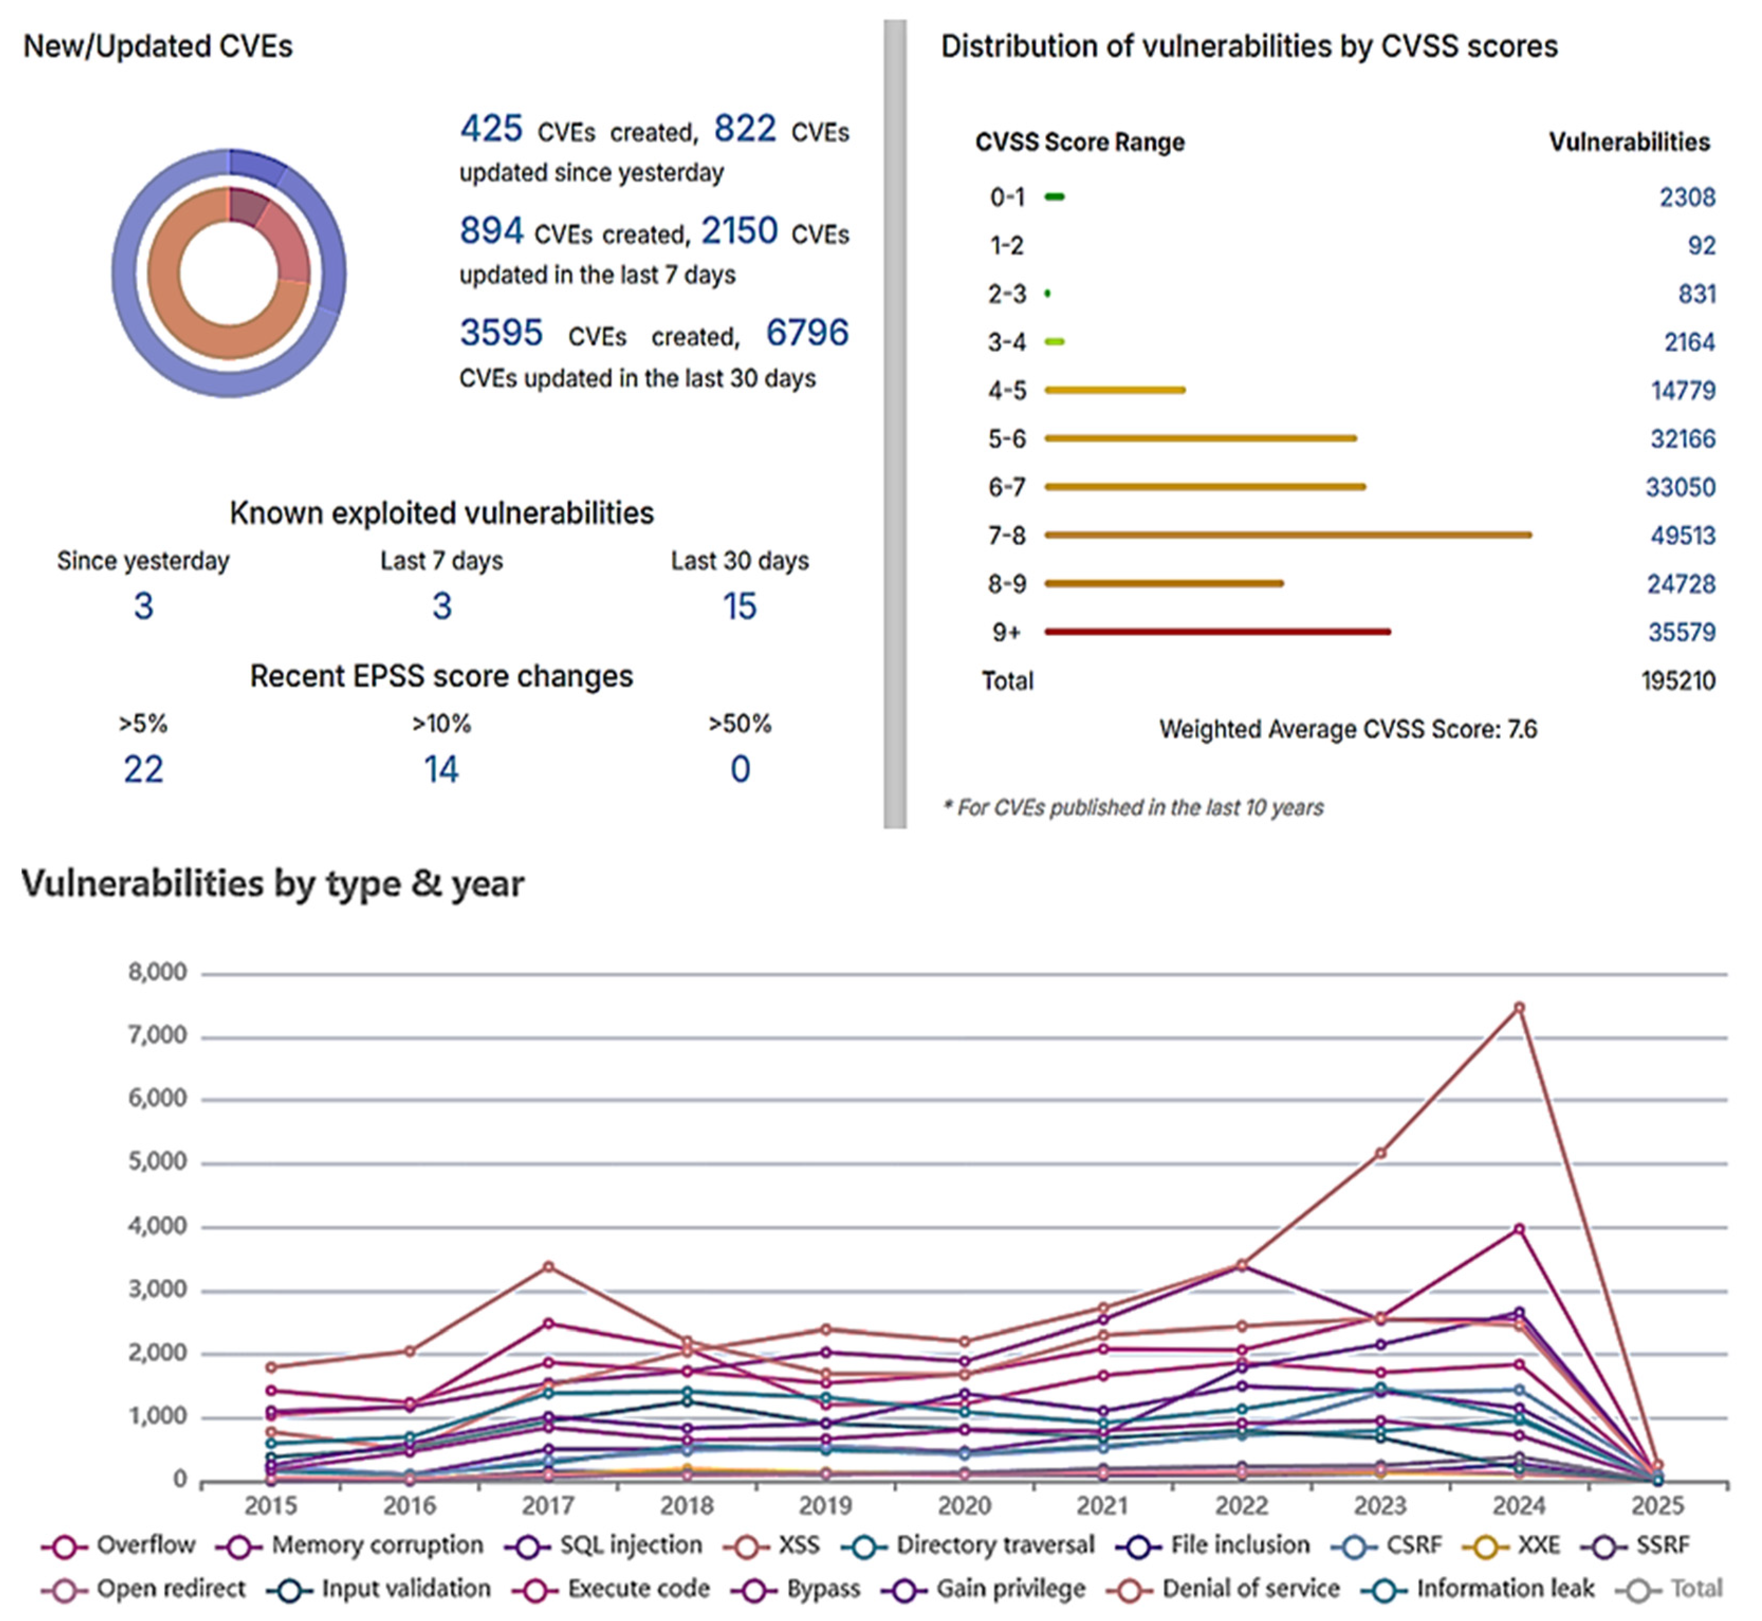Click the 7-8 CVSS score bar
The image size is (1762, 1621).
point(1287,535)
